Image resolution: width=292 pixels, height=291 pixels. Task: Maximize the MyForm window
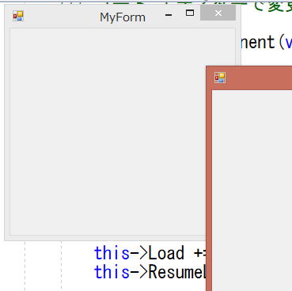[190, 13]
